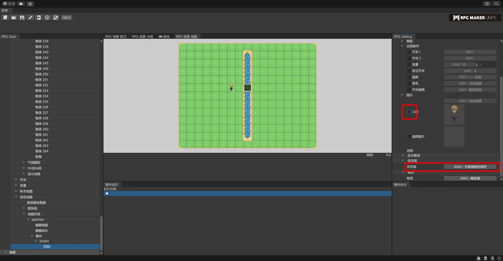
Task: Open the 优先级 dropdown showing 与普通角色相同
Action: pyautogui.click(x=470, y=167)
